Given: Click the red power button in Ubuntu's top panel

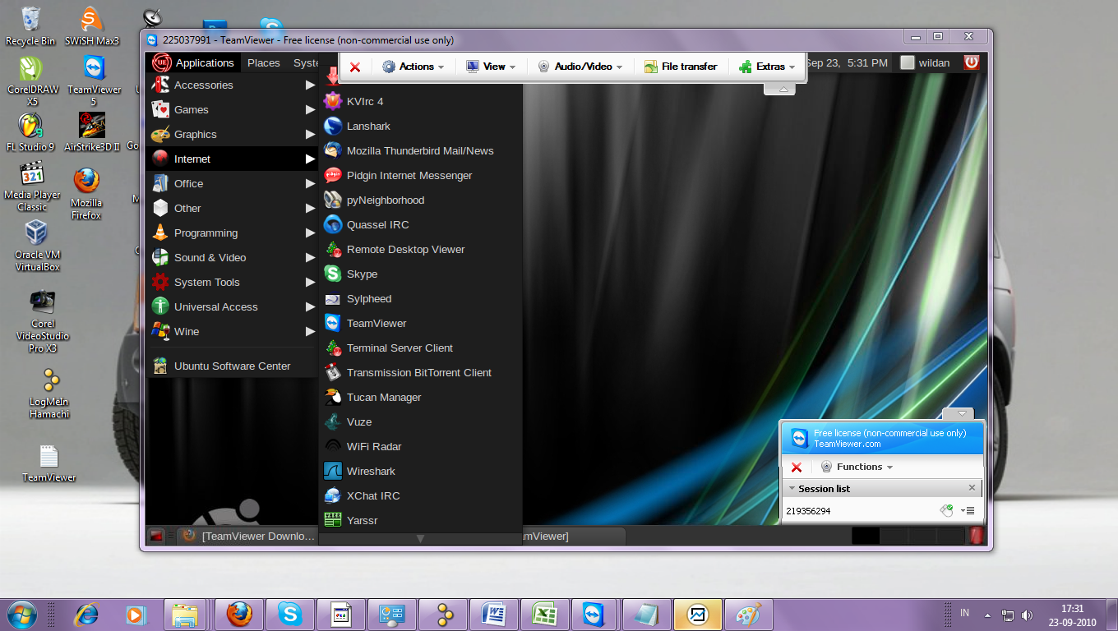Looking at the screenshot, I should [x=972, y=62].
